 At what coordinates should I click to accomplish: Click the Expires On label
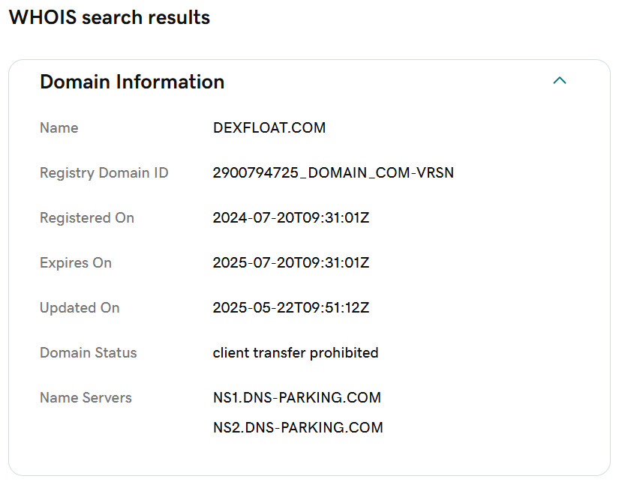[75, 263]
